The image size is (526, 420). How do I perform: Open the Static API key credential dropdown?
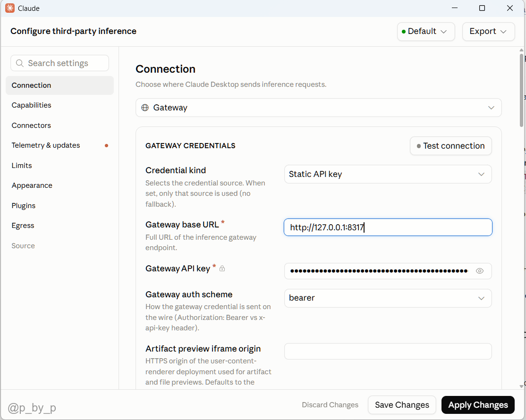coord(388,174)
